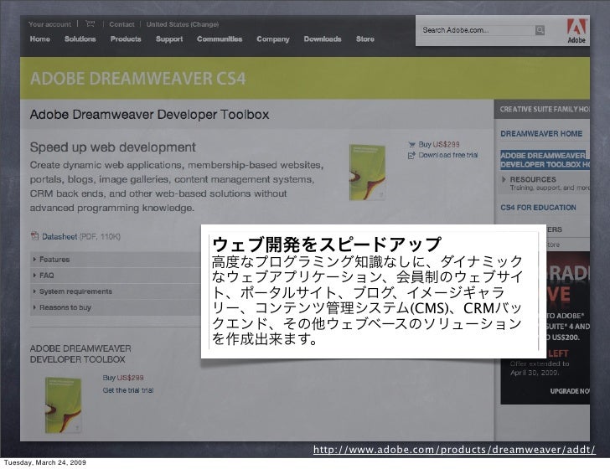Click the Creative Suite Family header
The height and width of the screenshot is (469, 610).
tap(544, 109)
